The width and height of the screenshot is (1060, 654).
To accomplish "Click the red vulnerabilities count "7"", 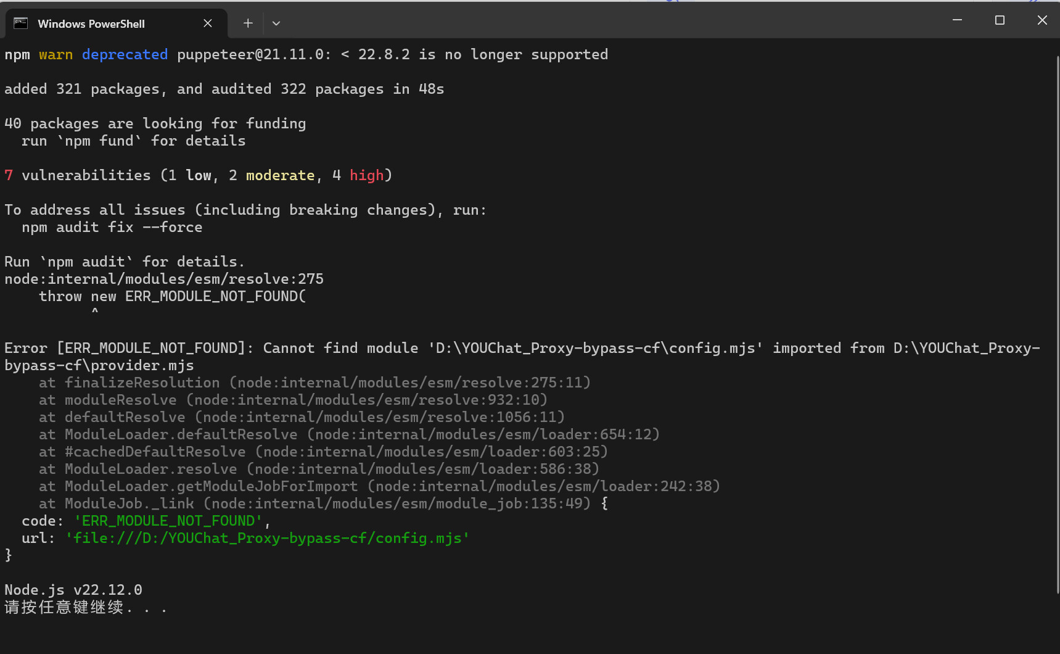I will tap(9, 176).
